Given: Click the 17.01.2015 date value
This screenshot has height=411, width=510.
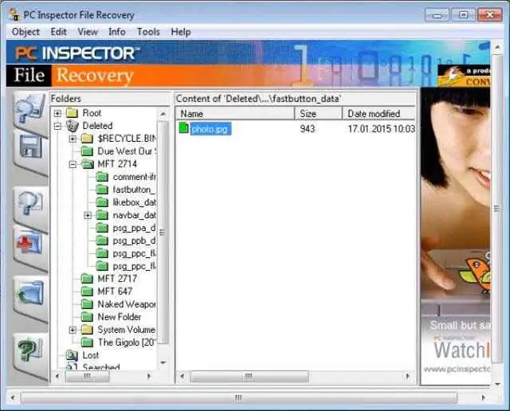Looking at the screenshot, I should 381,129.
